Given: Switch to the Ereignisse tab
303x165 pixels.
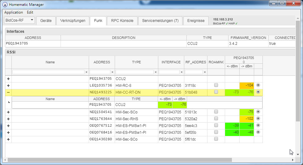Looking at the screenshot, I should (196, 21).
